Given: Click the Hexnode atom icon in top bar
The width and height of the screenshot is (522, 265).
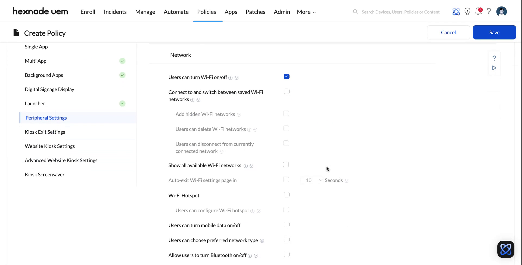Looking at the screenshot, I should tap(456, 12).
